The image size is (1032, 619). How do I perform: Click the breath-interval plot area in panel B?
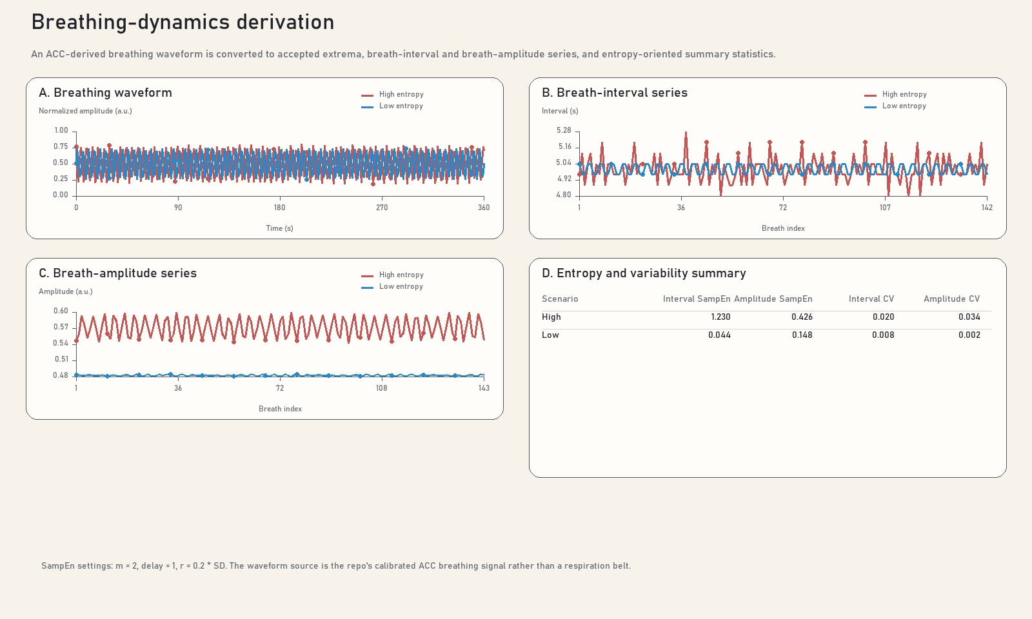click(783, 163)
